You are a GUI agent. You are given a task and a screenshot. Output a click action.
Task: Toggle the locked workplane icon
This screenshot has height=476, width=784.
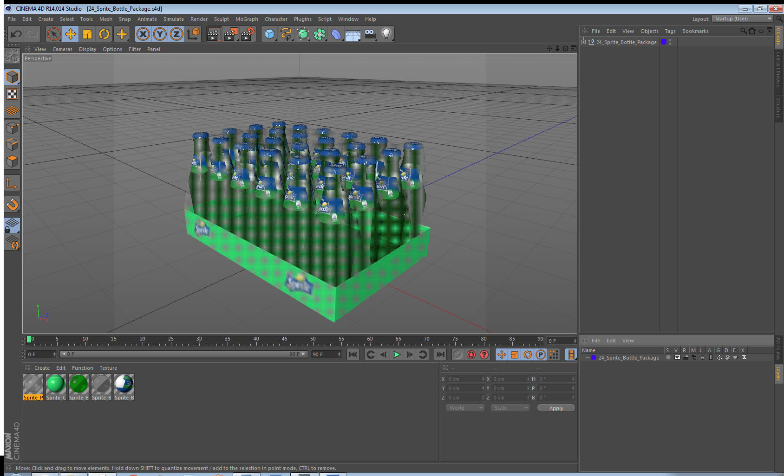[12, 225]
